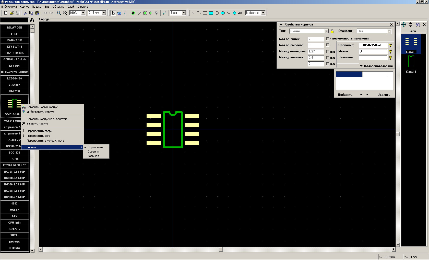This screenshot has width=429, height=260.
Task: Click the lock icon next to Тип
Action: point(332,31)
